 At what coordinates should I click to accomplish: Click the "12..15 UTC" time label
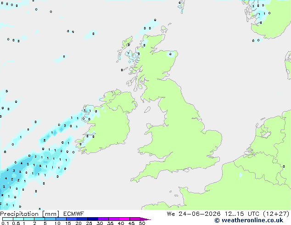(242, 214)
